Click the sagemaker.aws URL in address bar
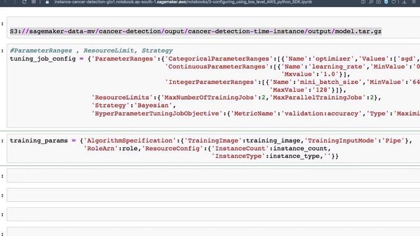 [183, 2]
